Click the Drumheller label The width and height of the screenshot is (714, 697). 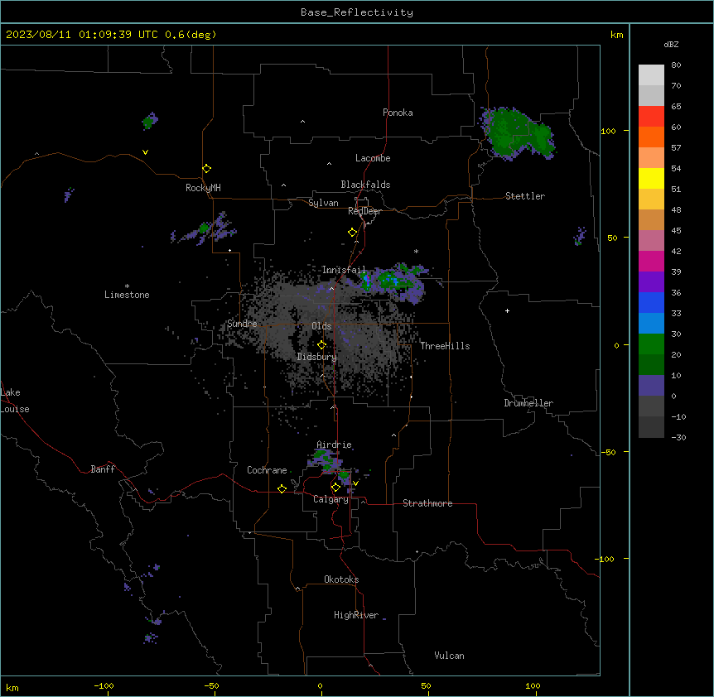pyautogui.click(x=528, y=403)
